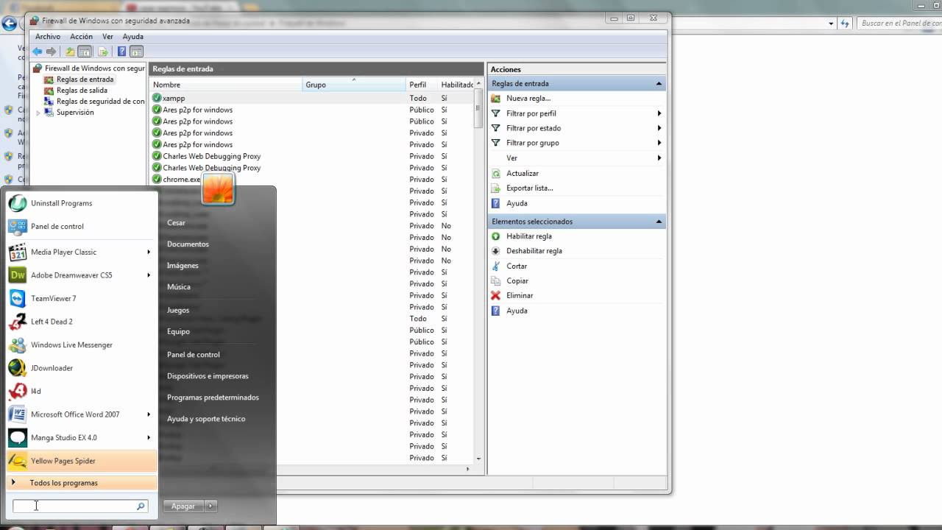
Task: Click the Start menu search input field
Action: (80, 506)
